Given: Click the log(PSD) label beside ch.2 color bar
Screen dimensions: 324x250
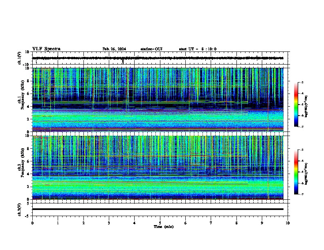Looking at the screenshot, I should point(306,174).
